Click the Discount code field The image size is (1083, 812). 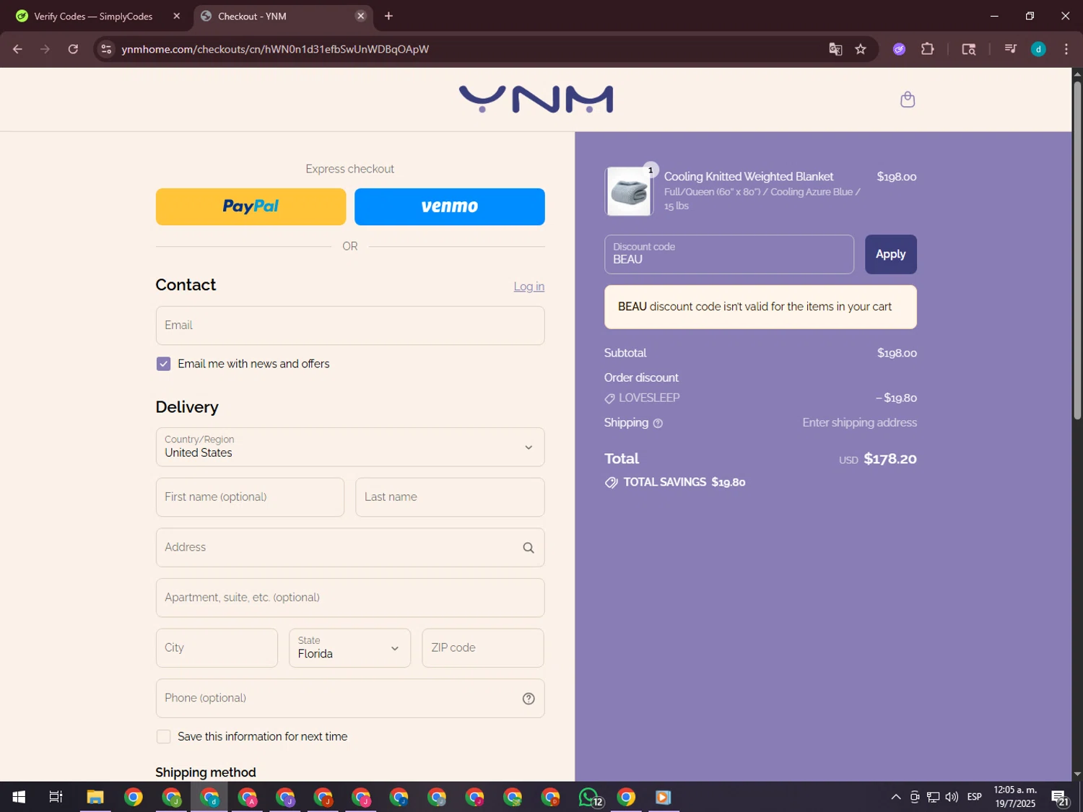click(728, 254)
